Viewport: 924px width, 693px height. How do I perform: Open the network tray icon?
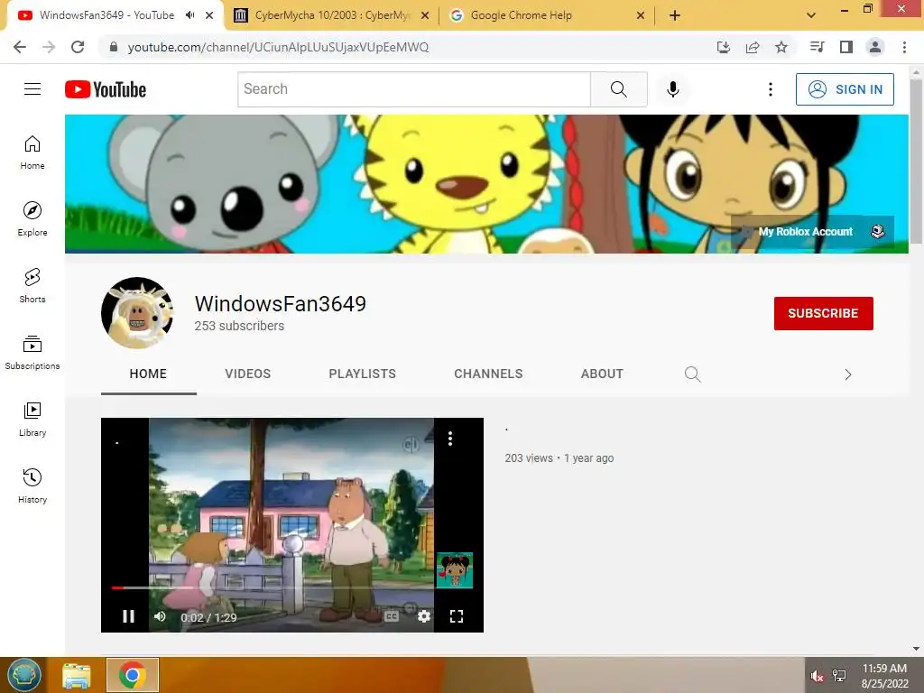tap(839, 676)
